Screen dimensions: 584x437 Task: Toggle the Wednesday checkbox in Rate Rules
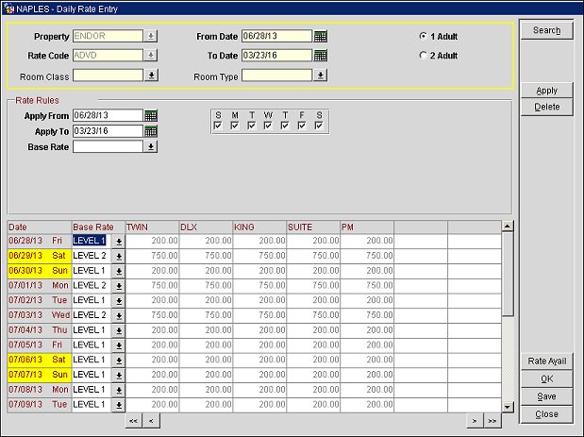(269, 126)
